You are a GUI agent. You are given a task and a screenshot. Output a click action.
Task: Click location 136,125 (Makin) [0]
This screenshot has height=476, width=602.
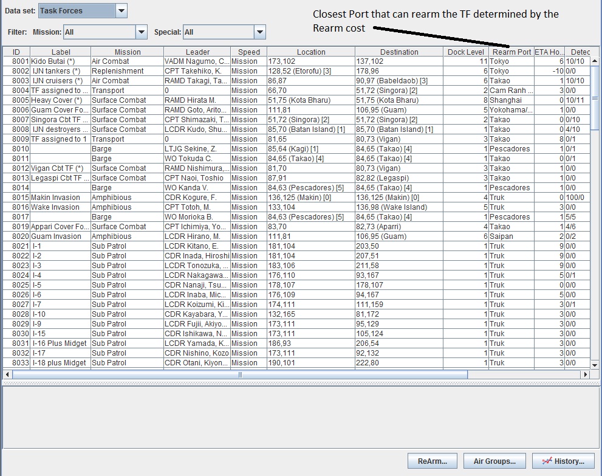click(311, 198)
